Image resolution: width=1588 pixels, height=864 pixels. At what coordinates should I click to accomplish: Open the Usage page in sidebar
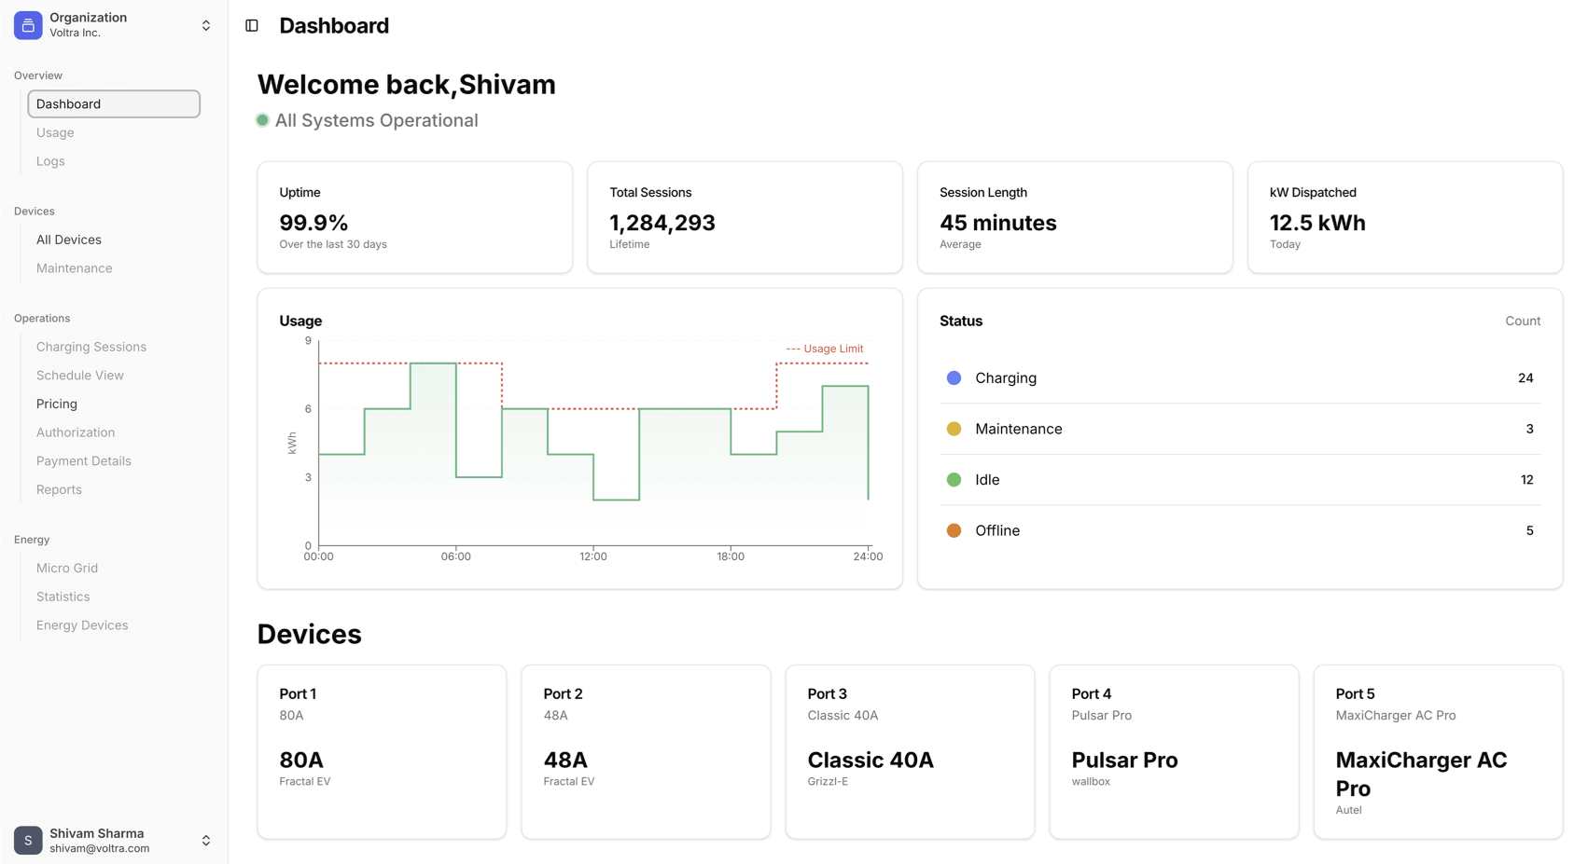(x=55, y=133)
